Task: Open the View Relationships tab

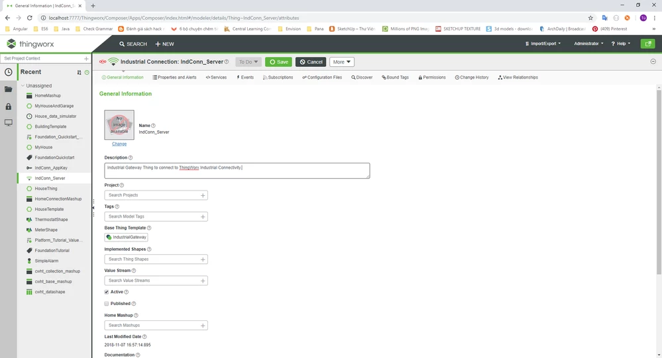Action: click(518, 77)
